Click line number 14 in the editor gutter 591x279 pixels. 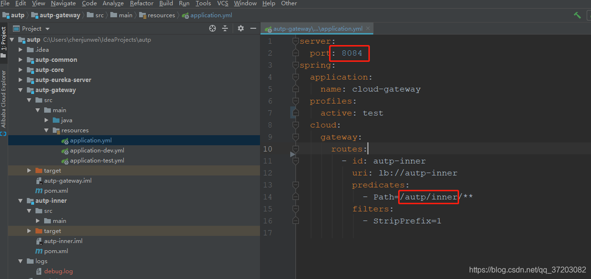(x=268, y=197)
